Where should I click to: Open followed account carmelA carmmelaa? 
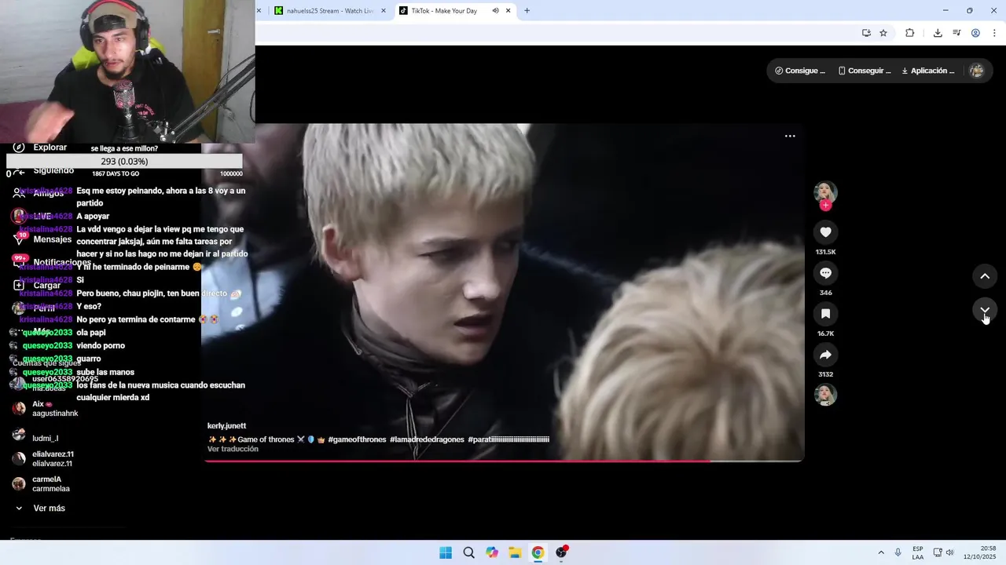pyautogui.click(x=42, y=484)
